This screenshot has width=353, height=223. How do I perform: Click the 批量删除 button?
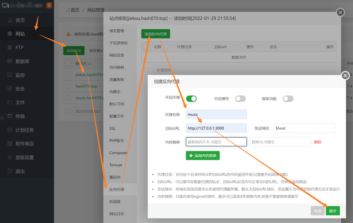[x=164, y=70]
